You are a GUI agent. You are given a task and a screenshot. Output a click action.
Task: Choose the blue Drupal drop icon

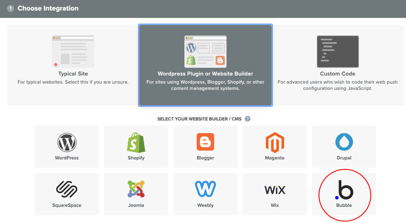click(x=344, y=142)
